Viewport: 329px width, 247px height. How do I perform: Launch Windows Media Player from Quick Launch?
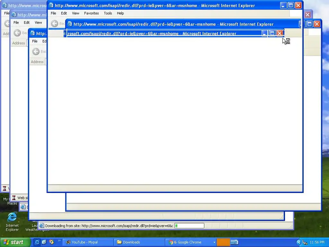[51, 242]
